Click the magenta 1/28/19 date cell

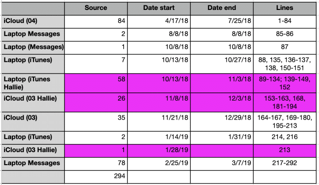[x=159, y=149]
